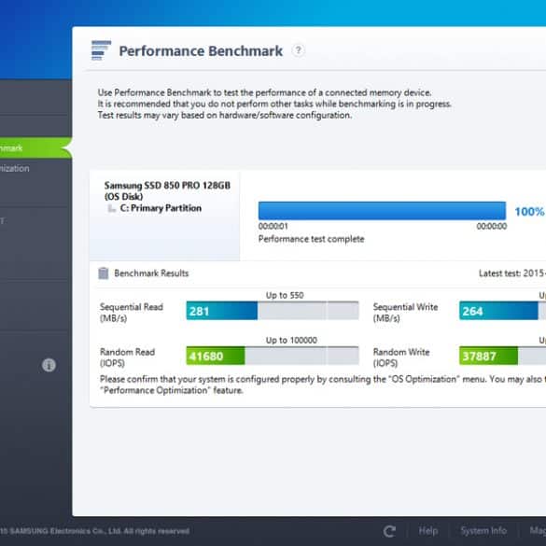Click the Random Write (IOPS) label
Viewport: 546px width, 546px height.
click(401, 357)
